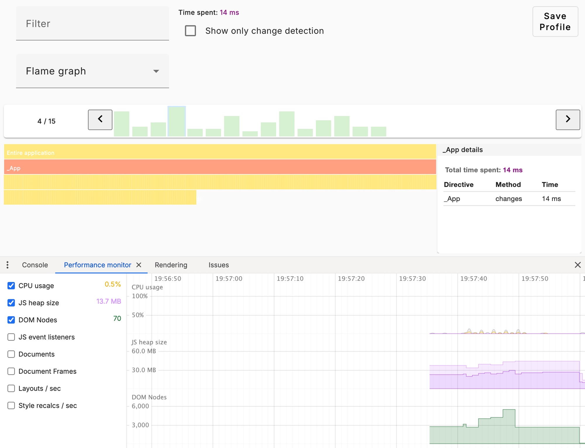This screenshot has height=448, width=585.
Task: Go to the previous profiler frame
Action: [x=100, y=120]
